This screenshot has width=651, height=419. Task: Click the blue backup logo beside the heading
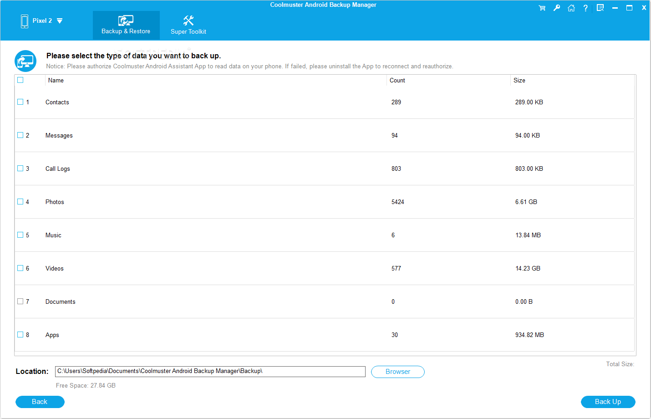(x=25, y=61)
